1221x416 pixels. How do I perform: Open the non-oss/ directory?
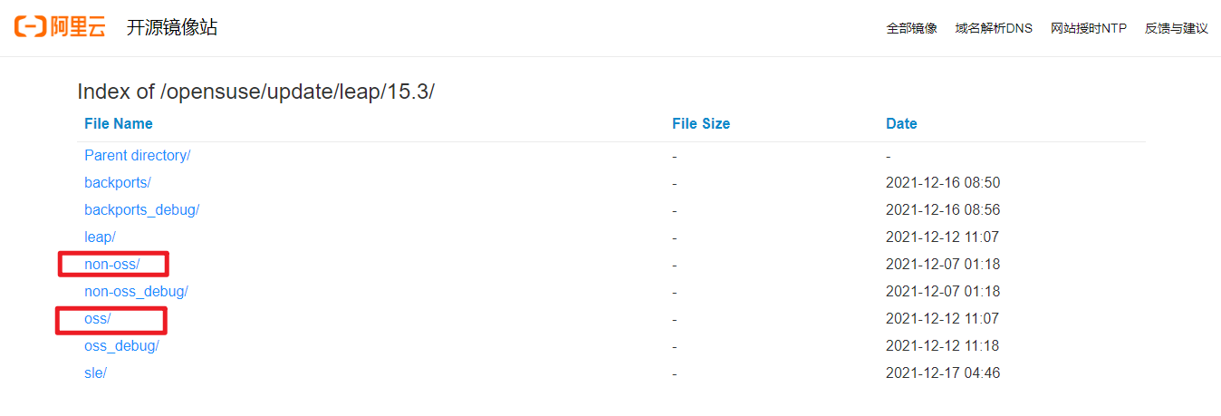click(x=112, y=264)
